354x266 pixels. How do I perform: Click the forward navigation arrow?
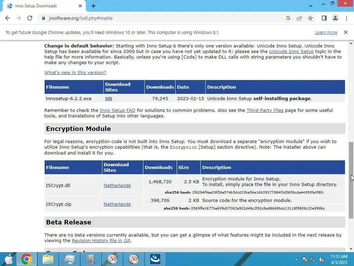[19, 18]
